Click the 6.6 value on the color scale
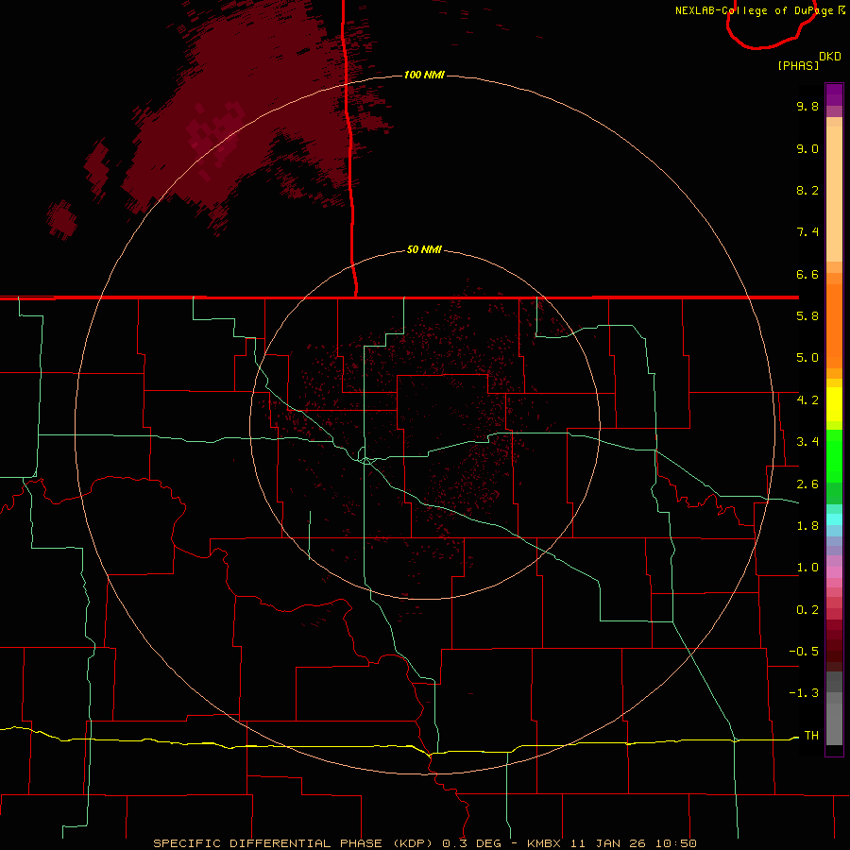The width and height of the screenshot is (850, 850). tap(807, 274)
